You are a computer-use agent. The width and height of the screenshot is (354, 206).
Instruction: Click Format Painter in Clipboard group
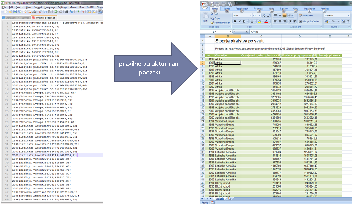coord(221,22)
